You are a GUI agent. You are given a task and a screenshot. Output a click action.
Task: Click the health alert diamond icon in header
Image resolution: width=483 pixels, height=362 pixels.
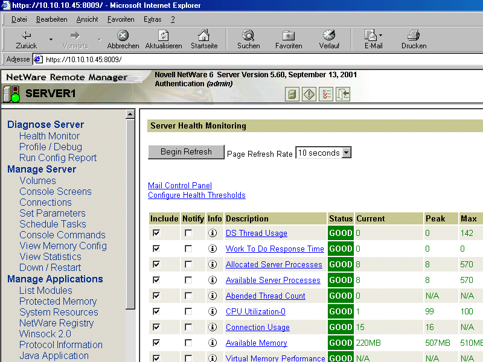(x=309, y=95)
